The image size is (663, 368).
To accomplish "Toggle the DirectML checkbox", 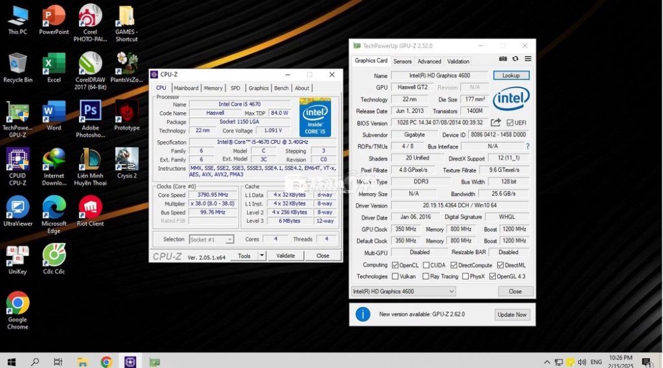I will point(500,265).
